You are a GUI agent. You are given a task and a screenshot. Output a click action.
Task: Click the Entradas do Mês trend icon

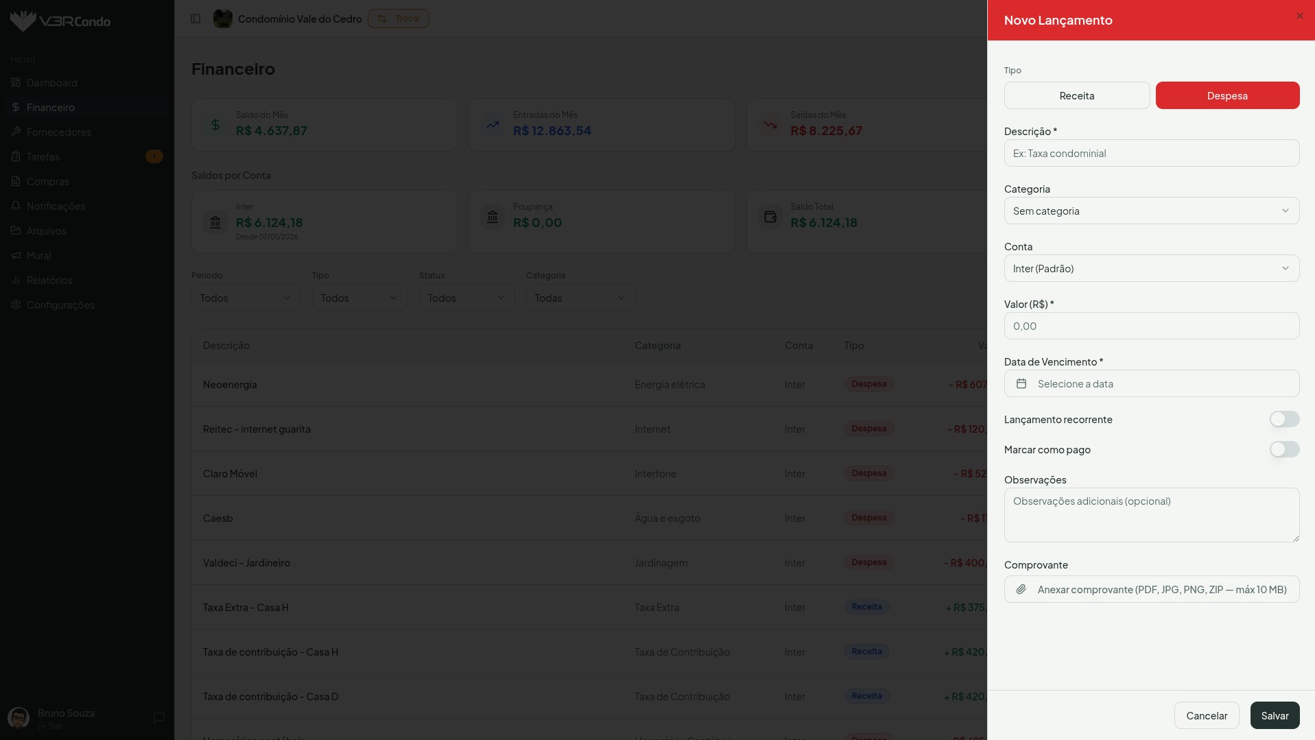(x=493, y=125)
